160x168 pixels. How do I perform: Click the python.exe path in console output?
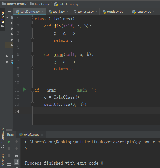tap(92, 142)
